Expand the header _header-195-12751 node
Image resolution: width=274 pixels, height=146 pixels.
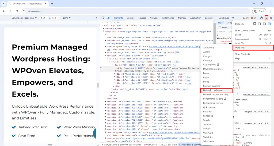point(106,40)
